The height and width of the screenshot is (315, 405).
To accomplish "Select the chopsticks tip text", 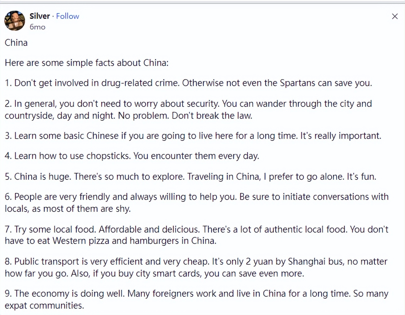I will 132,156.
